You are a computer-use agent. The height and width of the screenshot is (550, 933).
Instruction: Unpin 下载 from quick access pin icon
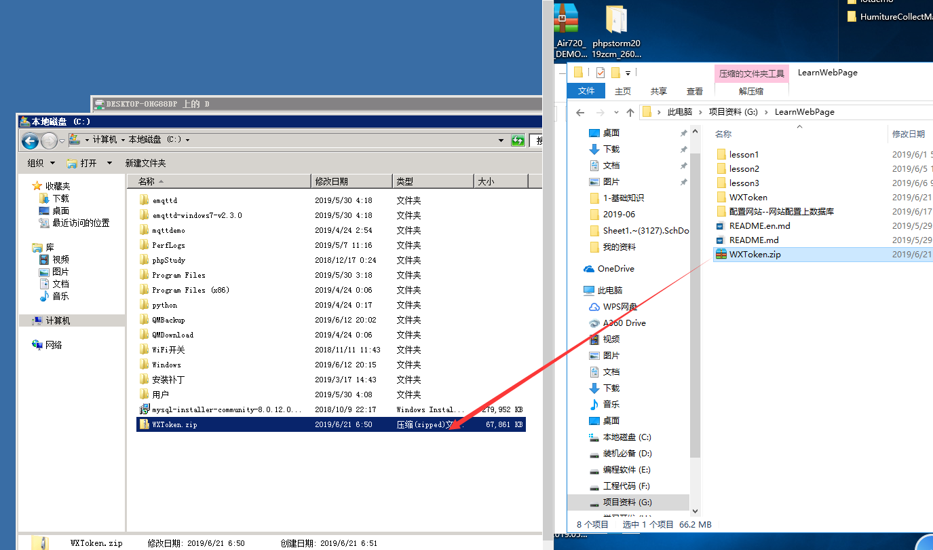click(x=683, y=149)
